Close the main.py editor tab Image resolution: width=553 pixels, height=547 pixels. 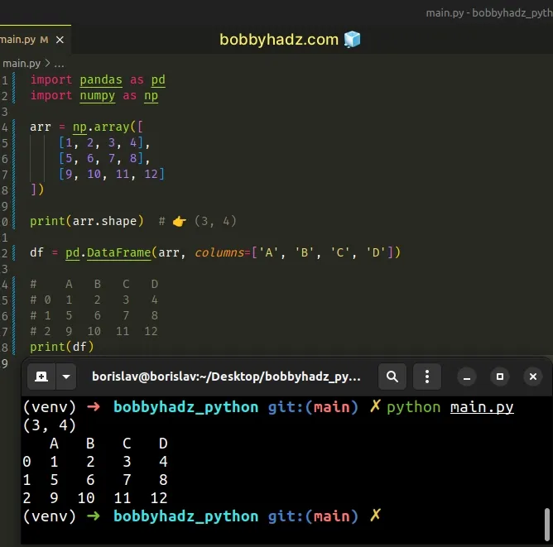point(60,40)
